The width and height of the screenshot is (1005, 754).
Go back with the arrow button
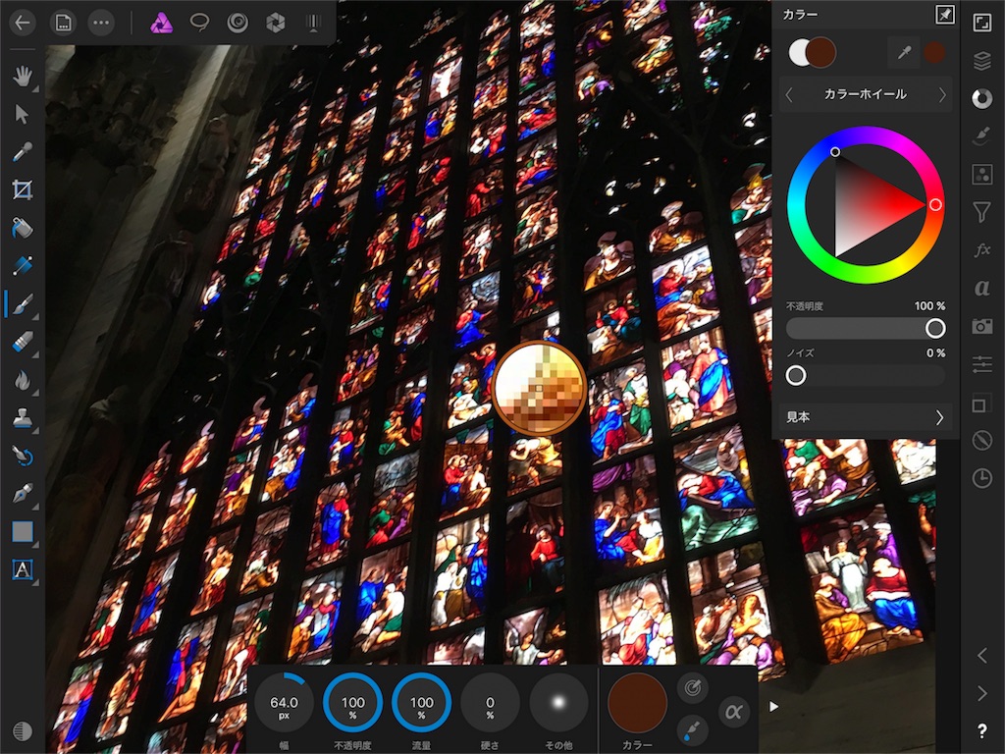point(23,24)
